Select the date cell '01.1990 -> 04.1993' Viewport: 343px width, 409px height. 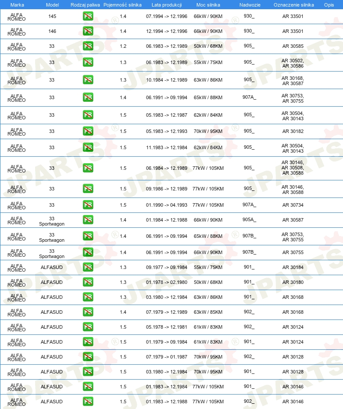(167, 205)
